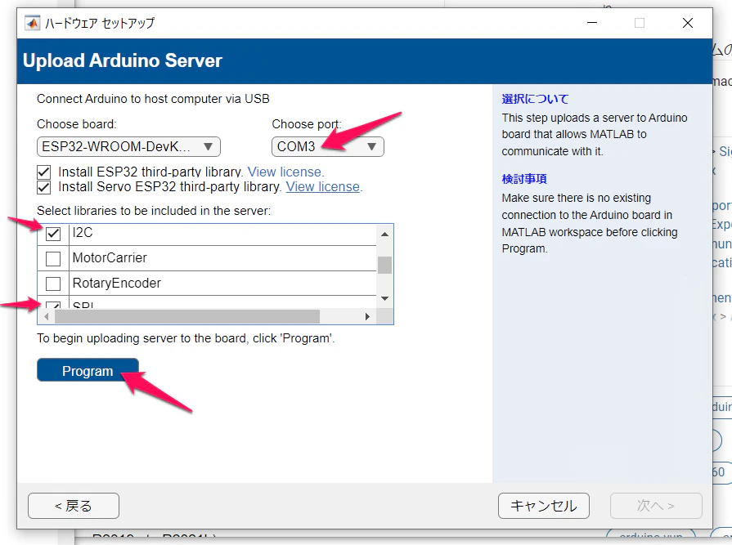The image size is (732, 545).
Task: Click library list scroll left arrow
Action: tap(47, 316)
